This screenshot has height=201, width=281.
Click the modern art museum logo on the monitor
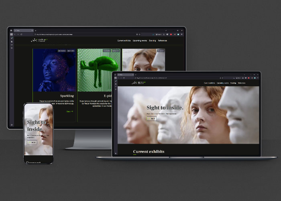click(x=39, y=40)
